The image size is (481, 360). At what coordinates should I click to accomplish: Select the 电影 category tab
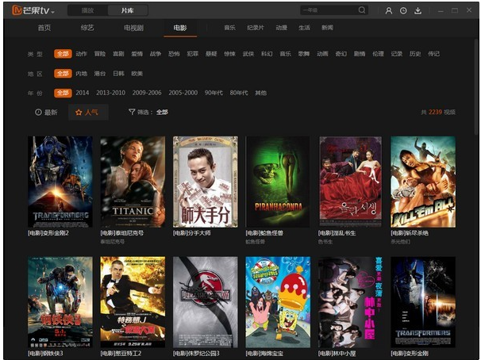point(180,28)
